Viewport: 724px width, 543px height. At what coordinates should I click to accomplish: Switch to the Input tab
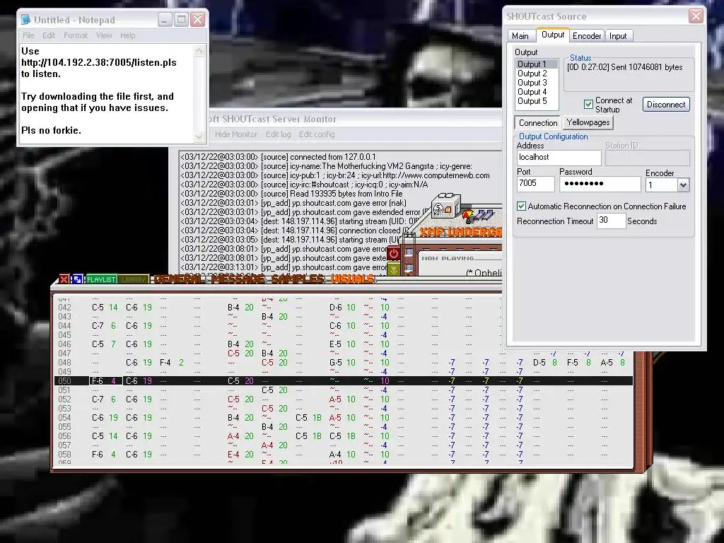tap(618, 36)
